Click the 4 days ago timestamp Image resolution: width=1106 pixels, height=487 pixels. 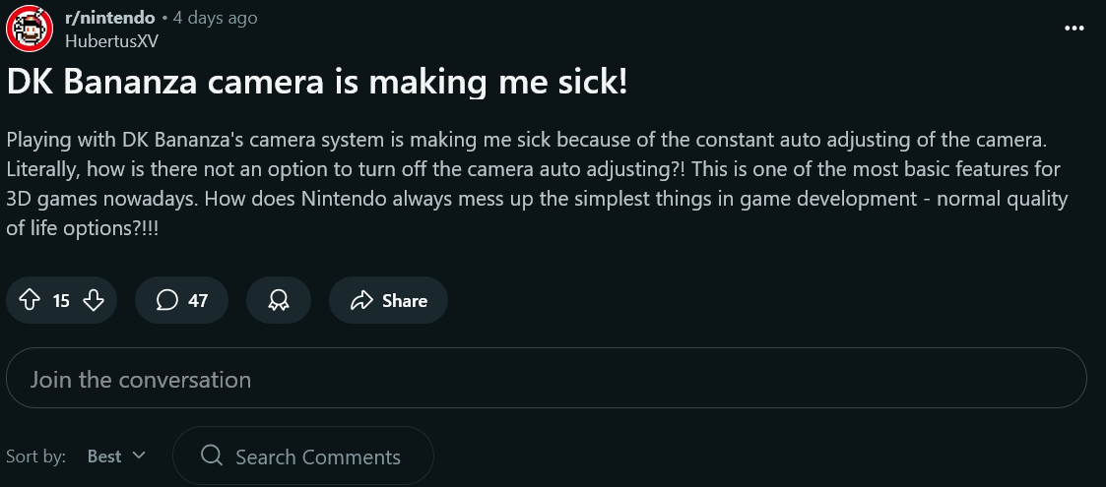tap(215, 18)
